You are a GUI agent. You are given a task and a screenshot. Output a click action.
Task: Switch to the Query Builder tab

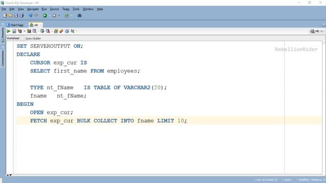33,39
